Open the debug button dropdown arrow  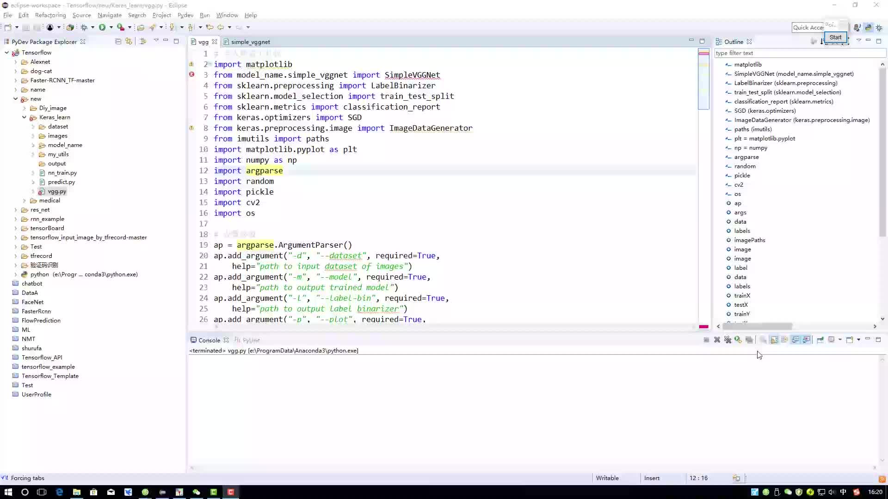click(92, 27)
